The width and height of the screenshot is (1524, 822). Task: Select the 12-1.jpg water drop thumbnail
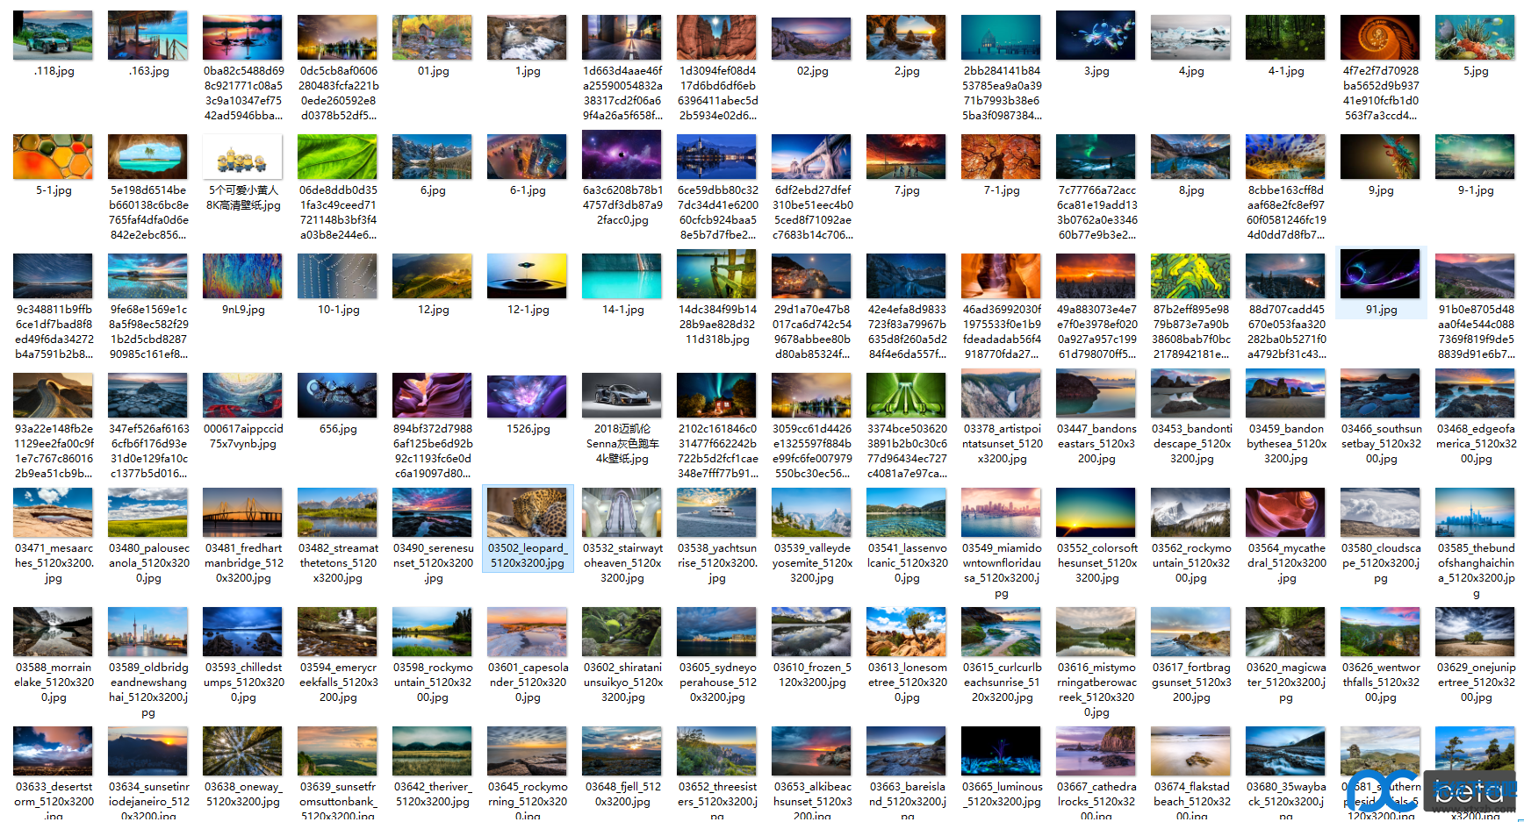[x=527, y=275]
